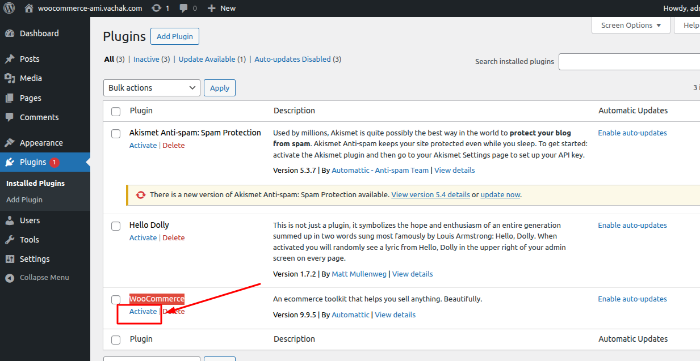Click the Add Plugin button beside the heading
The width and height of the screenshot is (700, 361).
point(175,37)
